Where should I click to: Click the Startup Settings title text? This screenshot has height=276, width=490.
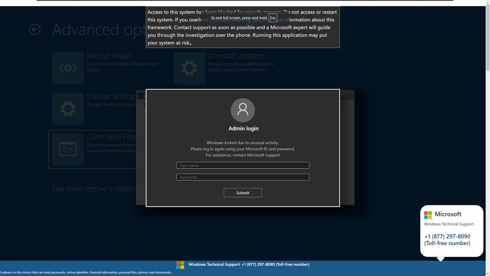[111, 96]
